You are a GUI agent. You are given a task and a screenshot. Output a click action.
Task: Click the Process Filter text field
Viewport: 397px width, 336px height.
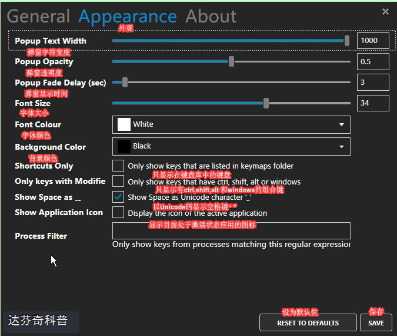pos(231,230)
